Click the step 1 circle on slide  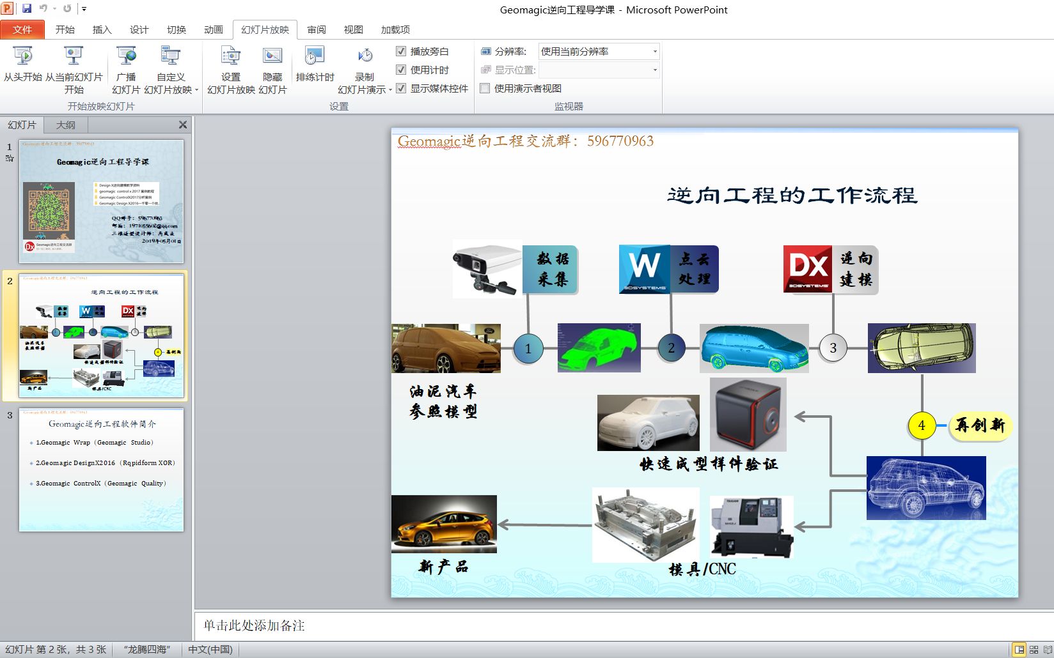point(528,348)
